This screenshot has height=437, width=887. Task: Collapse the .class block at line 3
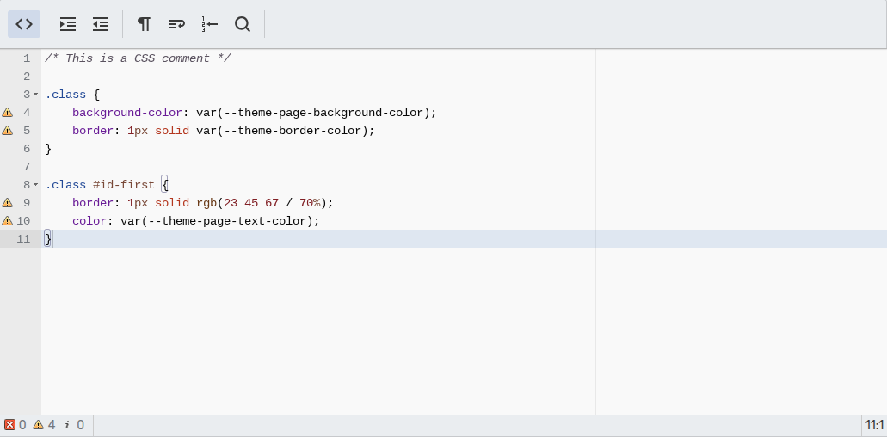36,95
